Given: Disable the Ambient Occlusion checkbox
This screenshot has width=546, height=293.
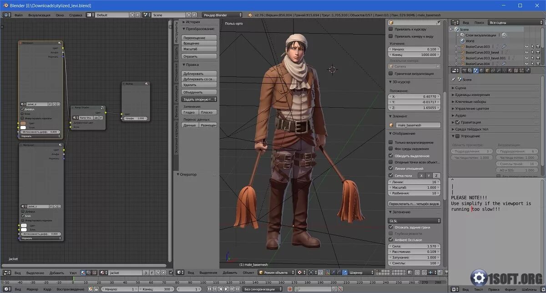Looking at the screenshot, I should (x=391, y=240).
